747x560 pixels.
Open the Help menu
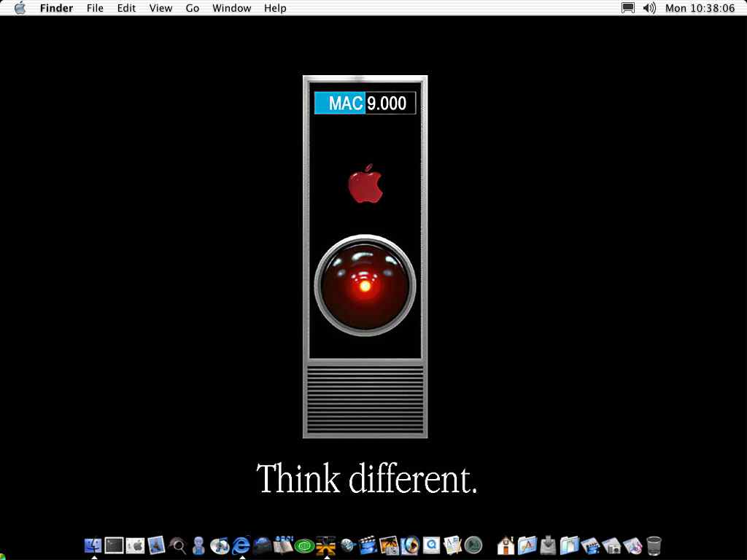pyautogui.click(x=275, y=8)
